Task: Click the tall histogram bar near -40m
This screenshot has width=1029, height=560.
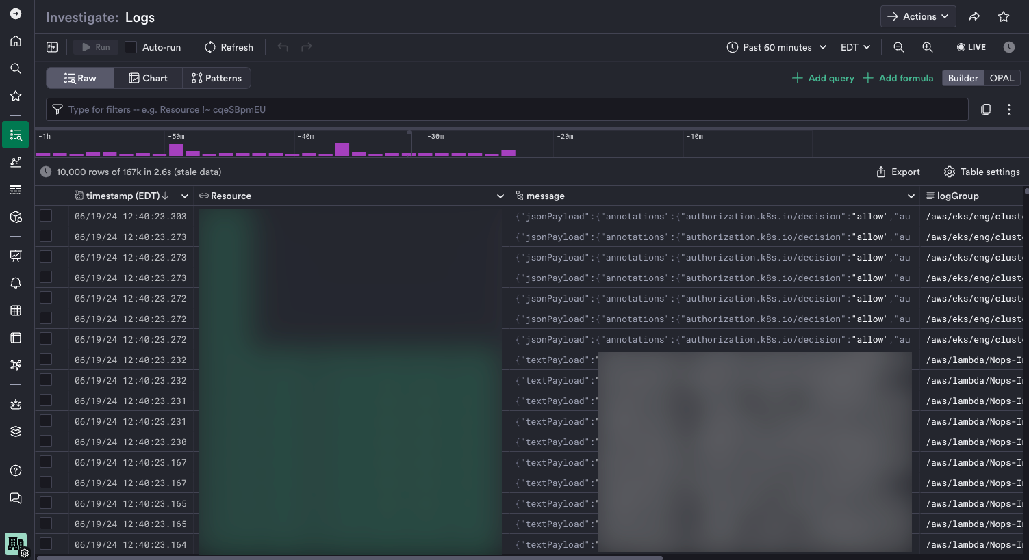Action: click(342, 149)
